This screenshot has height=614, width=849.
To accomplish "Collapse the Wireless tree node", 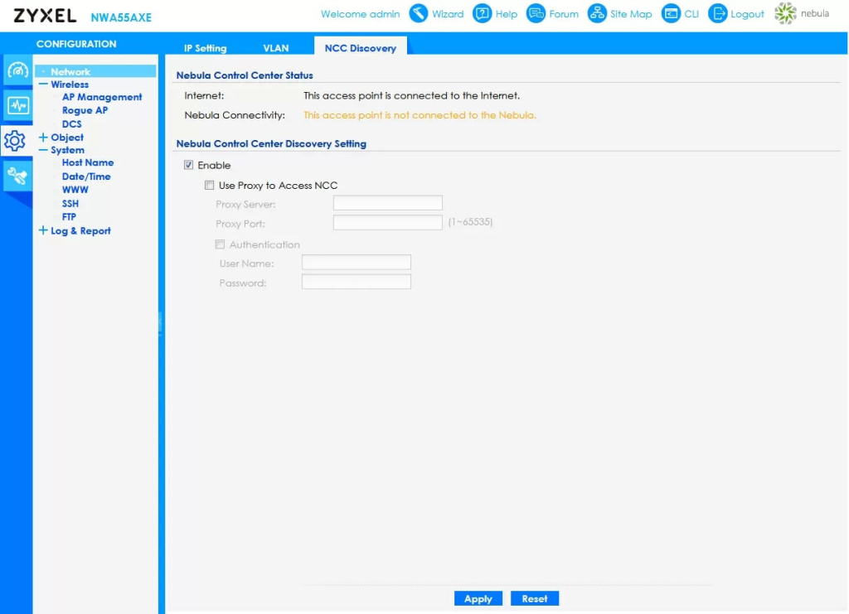I will (x=43, y=85).
